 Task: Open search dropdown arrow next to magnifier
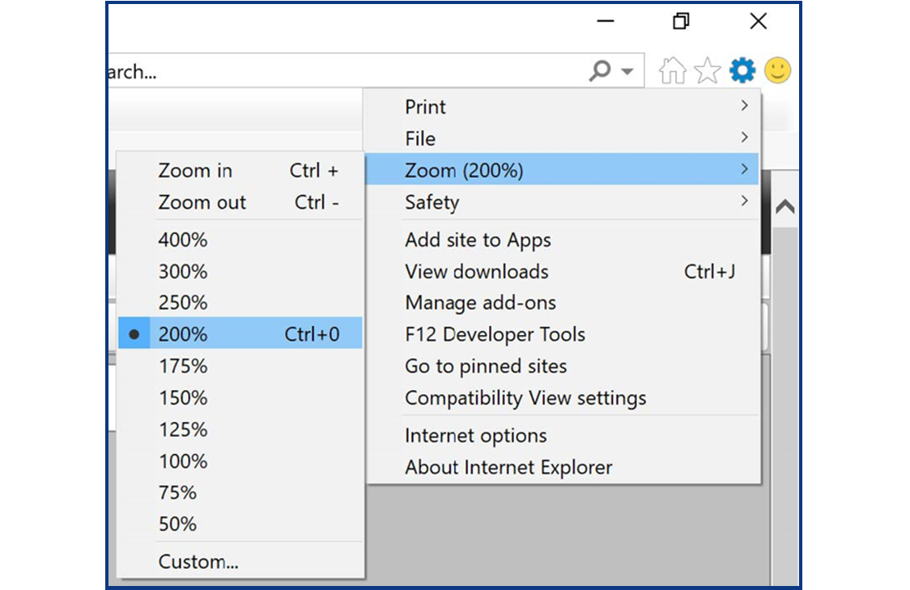pyautogui.click(x=627, y=71)
